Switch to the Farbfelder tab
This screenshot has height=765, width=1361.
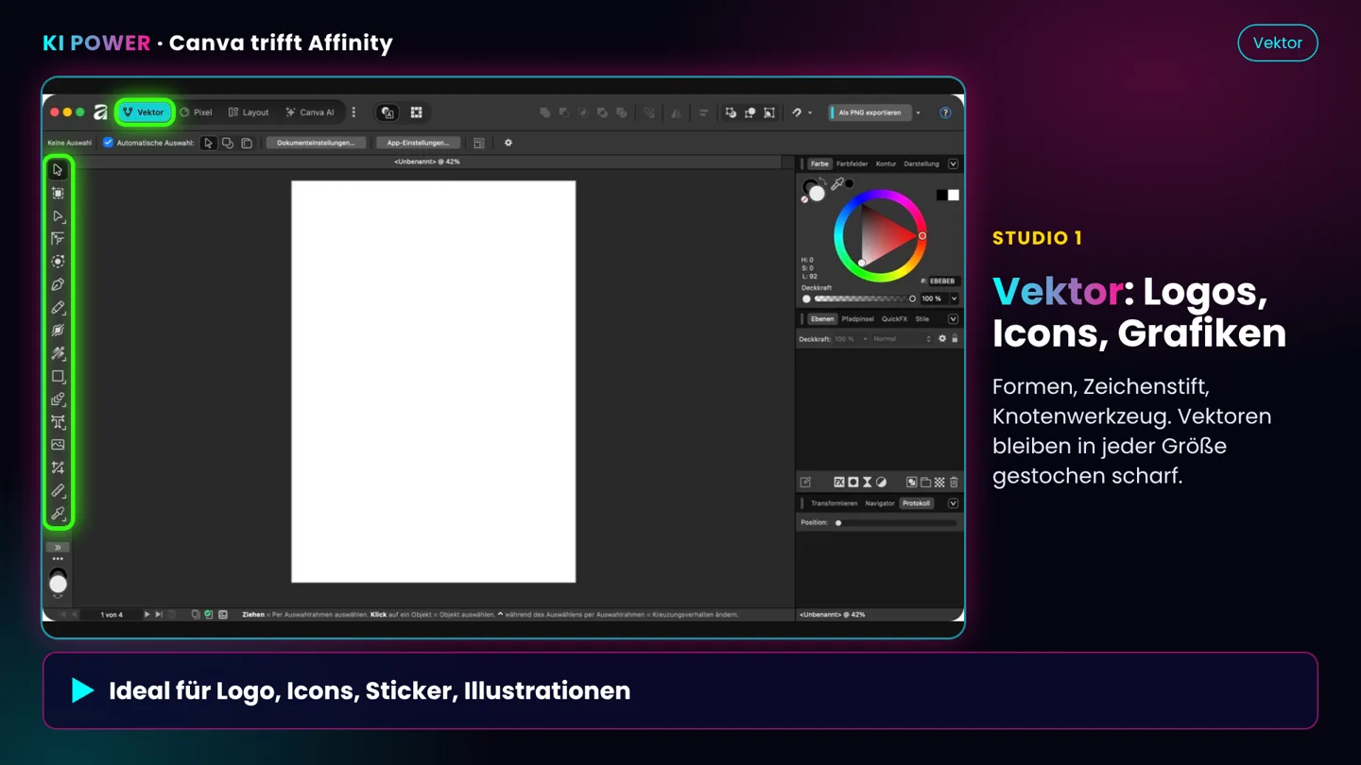pyautogui.click(x=852, y=164)
